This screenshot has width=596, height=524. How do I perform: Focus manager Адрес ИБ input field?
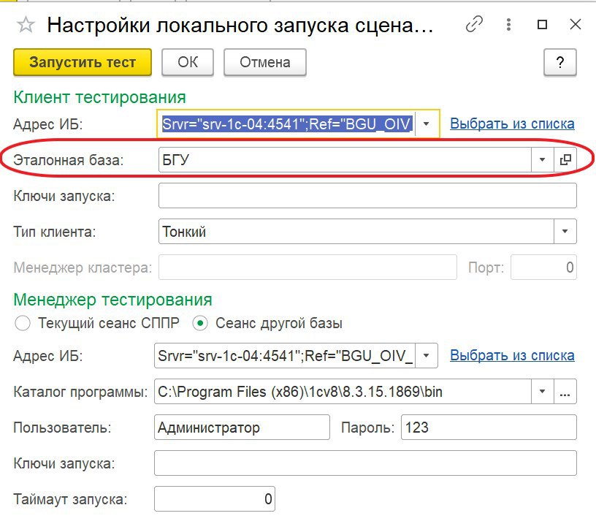pos(285,355)
